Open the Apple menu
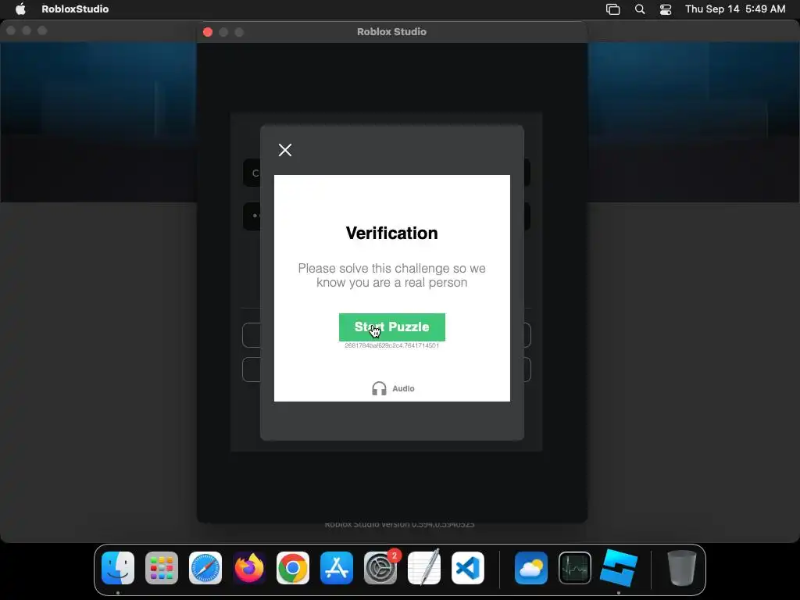This screenshot has height=600, width=800. click(x=20, y=9)
